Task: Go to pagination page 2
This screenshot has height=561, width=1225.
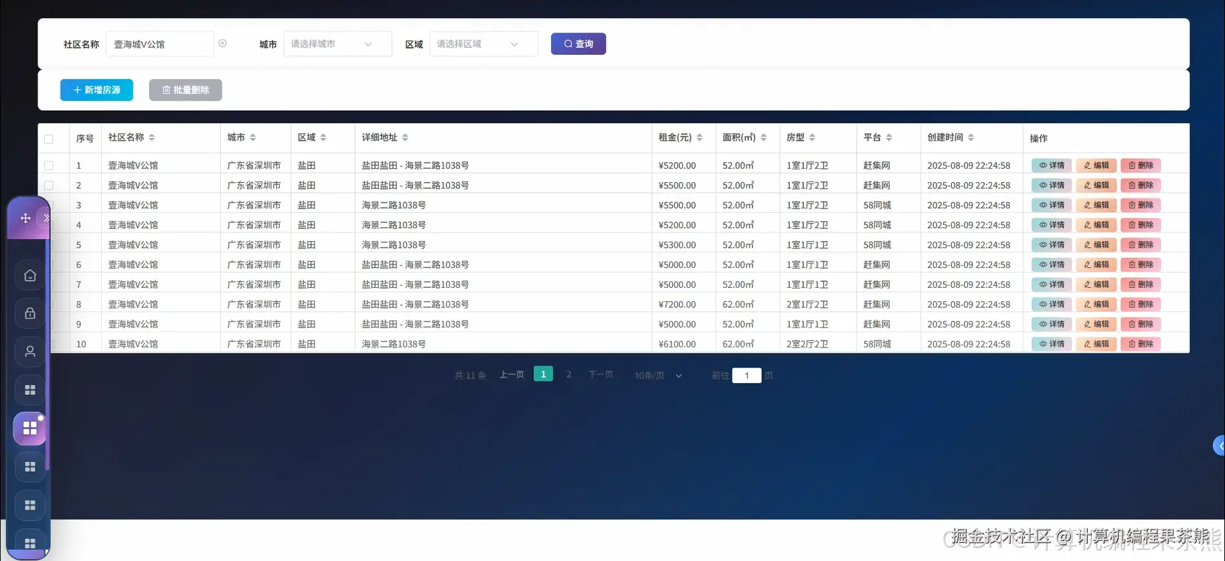Action: [569, 374]
